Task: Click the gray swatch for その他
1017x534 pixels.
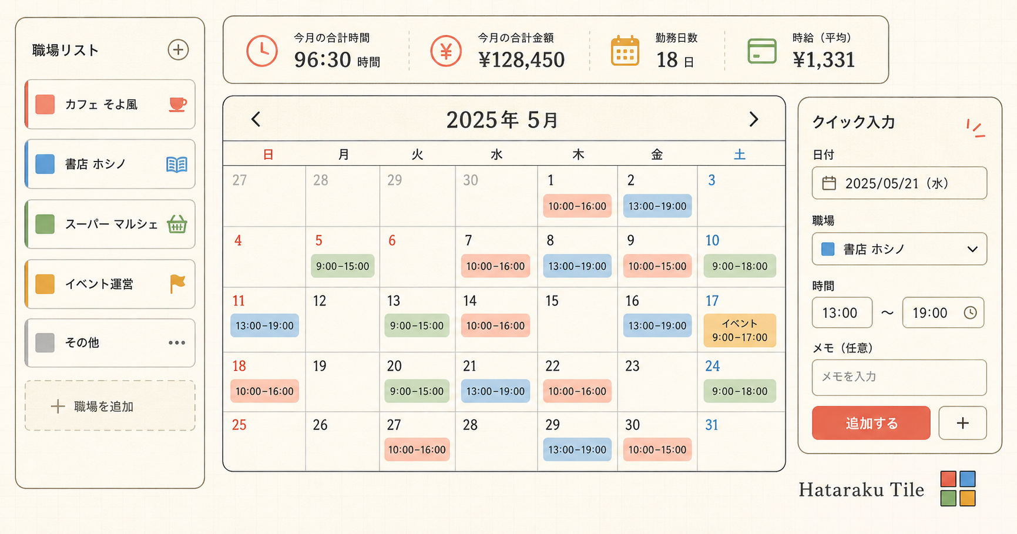Action: 45,342
